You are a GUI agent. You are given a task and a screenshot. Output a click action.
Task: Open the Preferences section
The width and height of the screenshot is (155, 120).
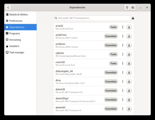[16, 21]
